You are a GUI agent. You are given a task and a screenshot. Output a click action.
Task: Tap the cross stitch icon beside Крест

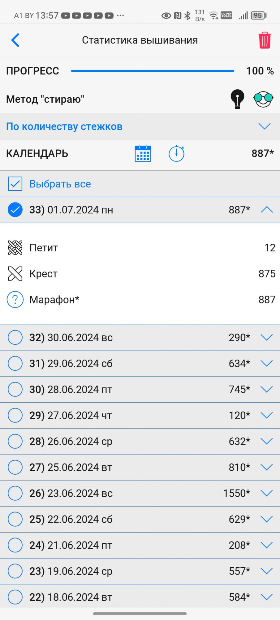(x=15, y=274)
